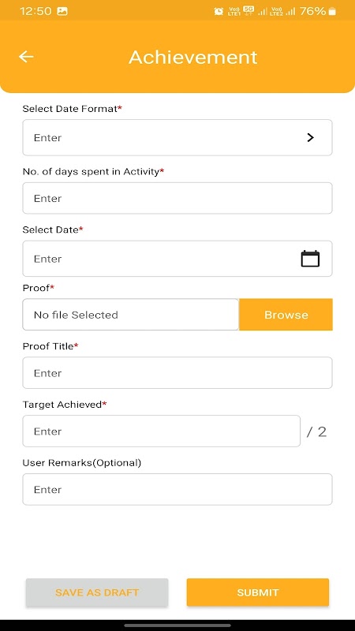Tap the Achievement header title
Screen dimensions: 355x631
pos(192,57)
